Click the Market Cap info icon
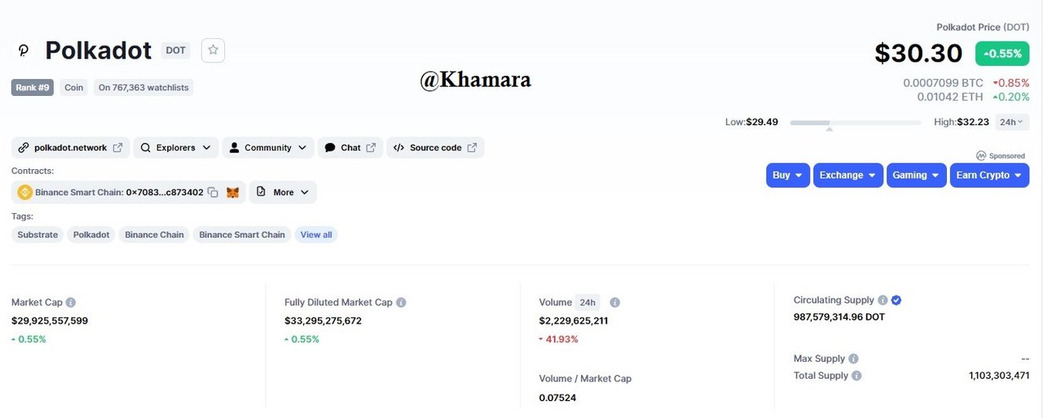 [71, 303]
